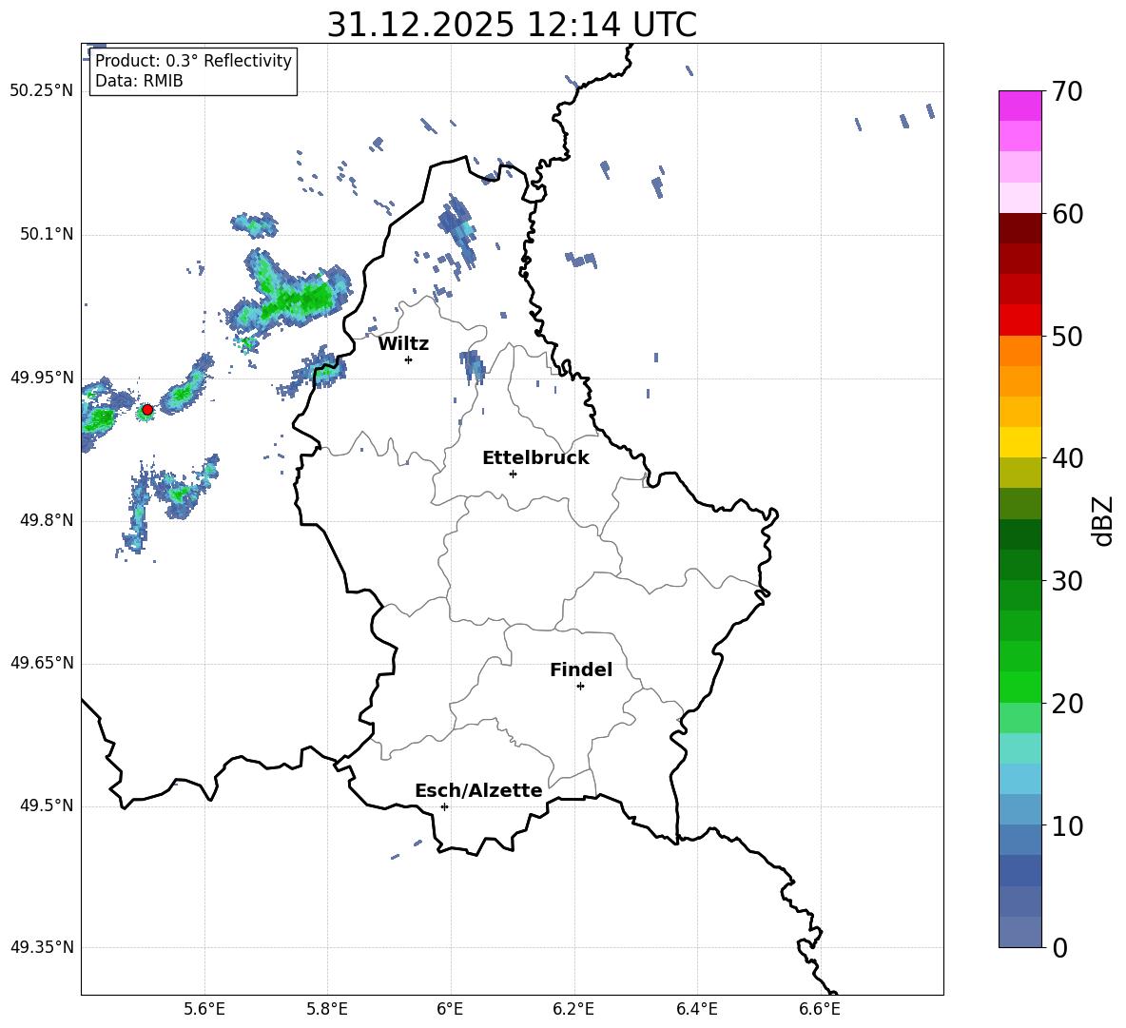Click the 49.65°N latitude label
The height and width of the screenshot is (1028, 1126).
[x=42, y=662]
